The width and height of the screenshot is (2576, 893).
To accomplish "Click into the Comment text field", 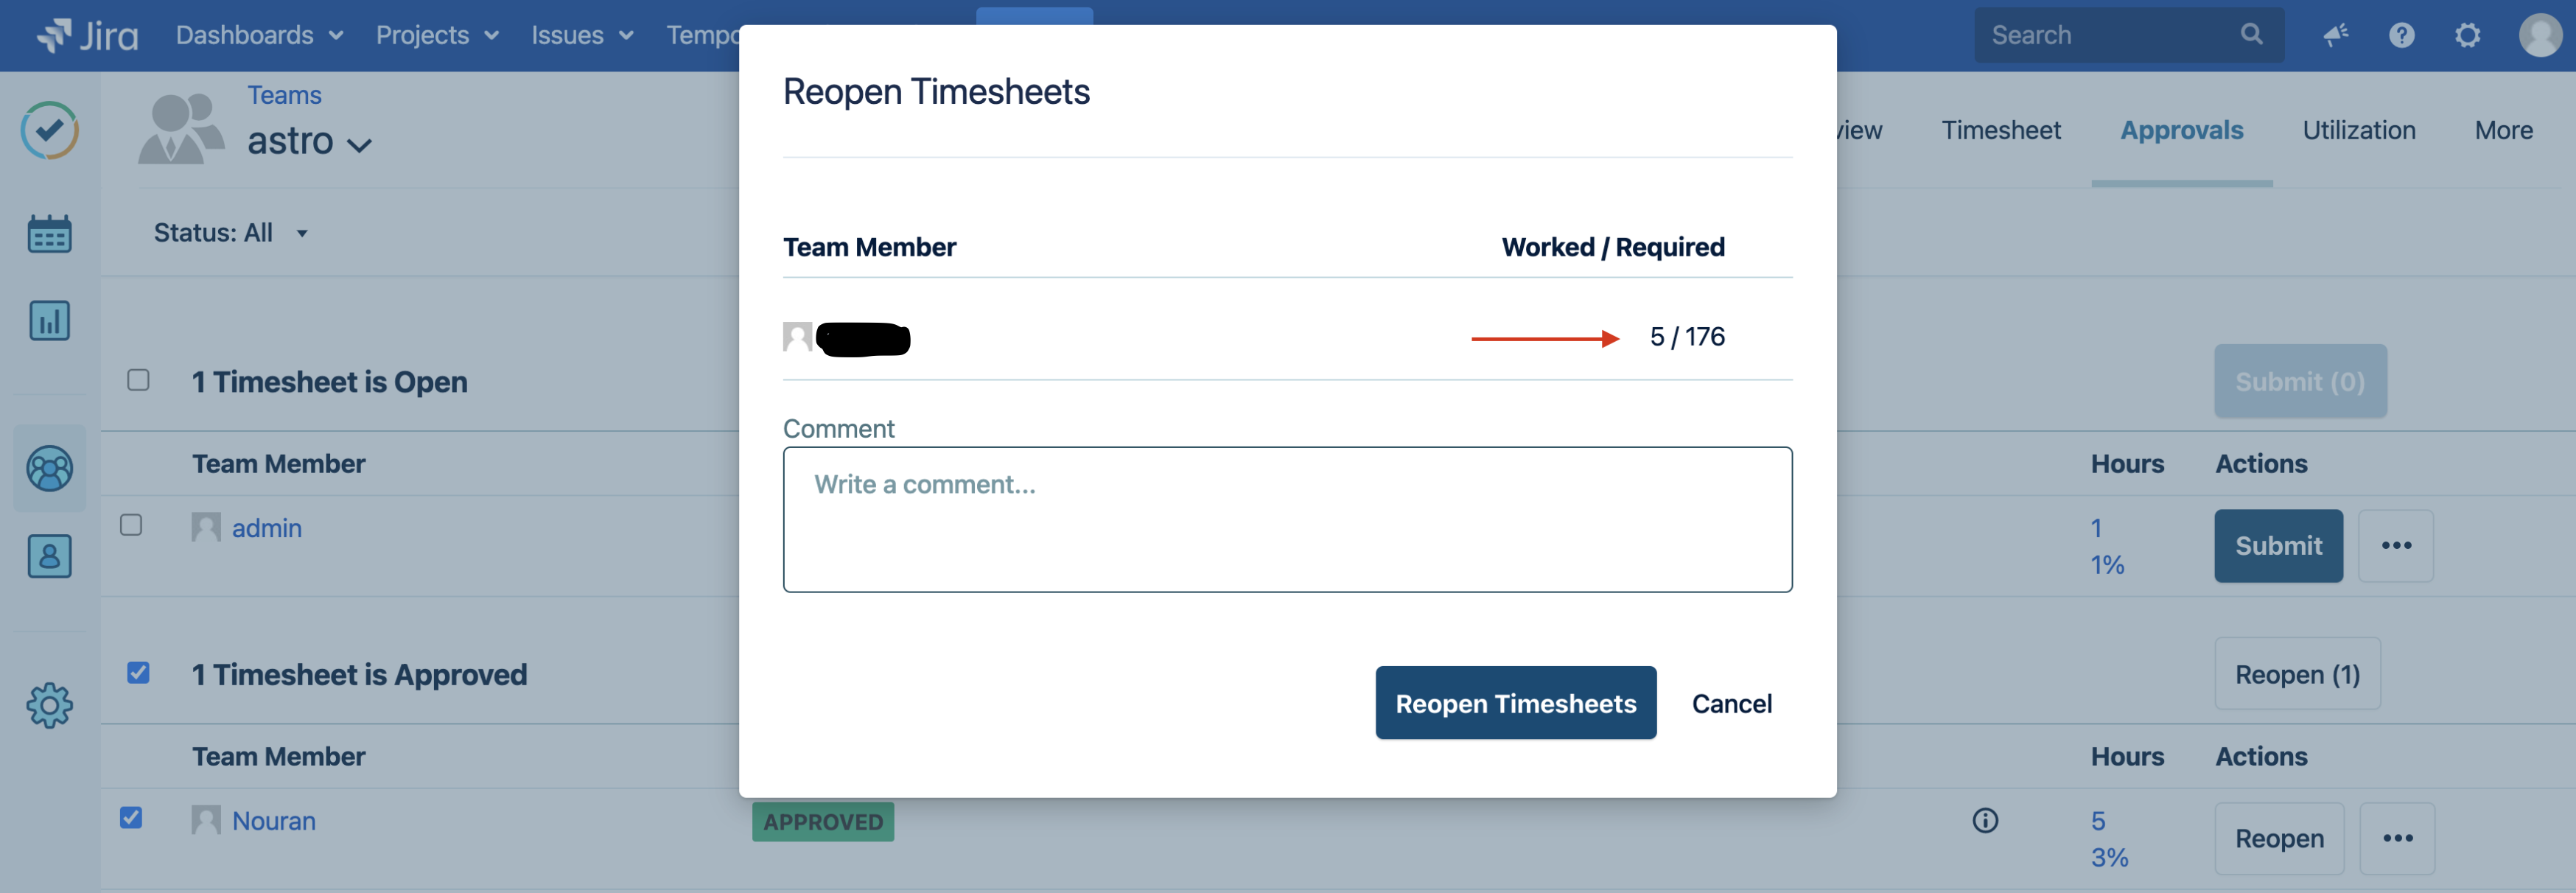I will click(x=1287, y=519).
